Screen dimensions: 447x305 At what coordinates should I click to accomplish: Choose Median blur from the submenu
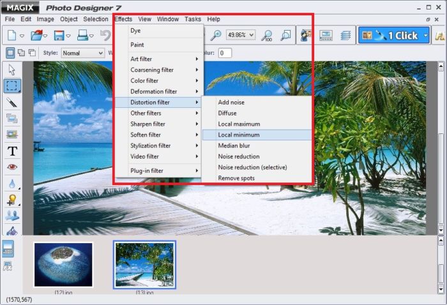[x=234, y=145]
